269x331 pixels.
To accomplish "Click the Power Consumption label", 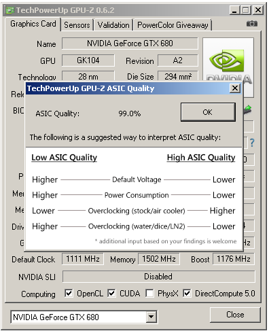I will (137, 195).
